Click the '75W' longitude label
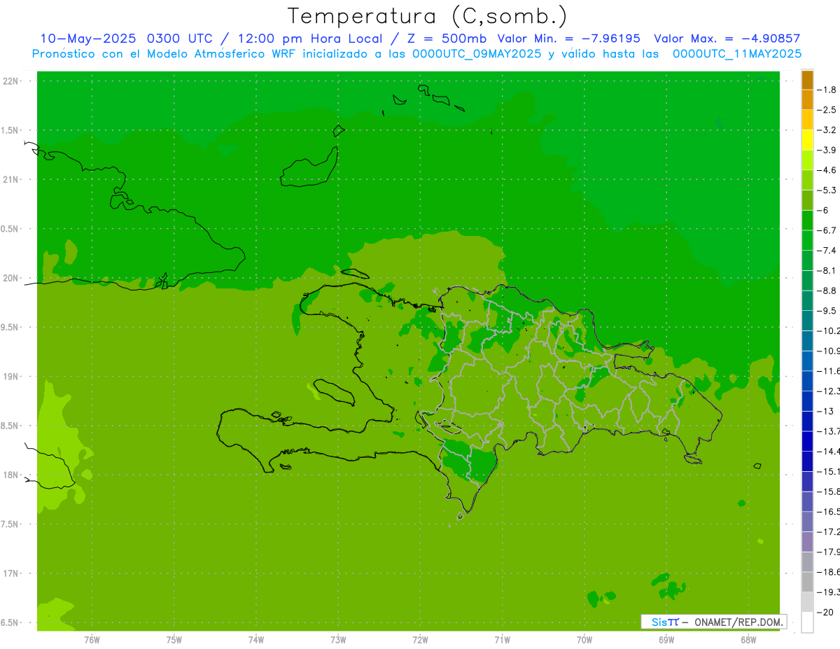 174,640
